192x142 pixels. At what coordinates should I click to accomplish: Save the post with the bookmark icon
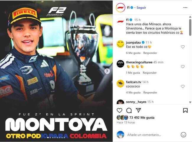pyautogui.click(x=185, y=110)
